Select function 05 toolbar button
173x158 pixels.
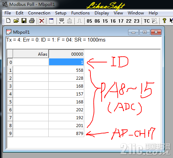pos(89,21)
